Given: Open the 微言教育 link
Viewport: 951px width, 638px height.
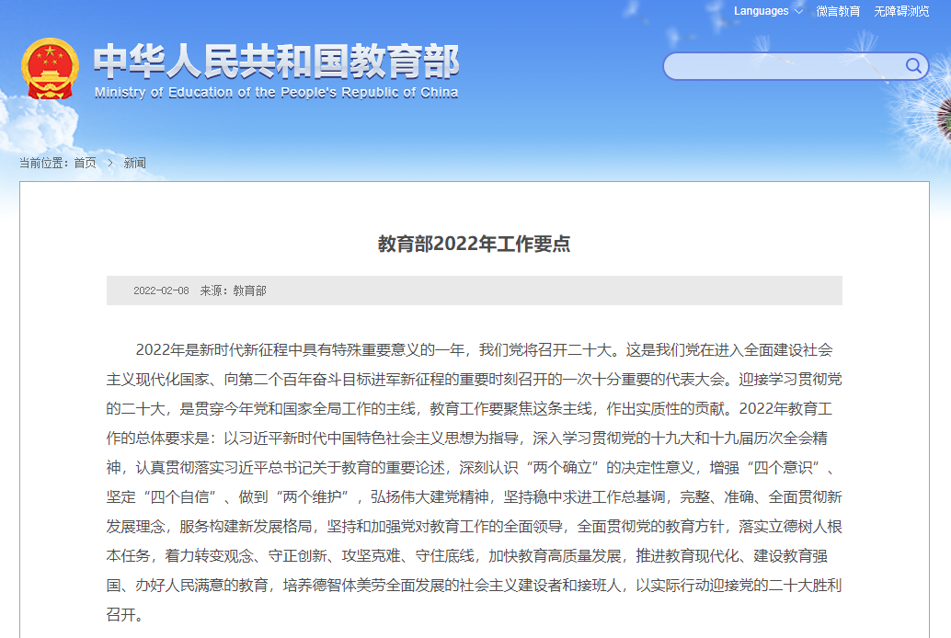Looking at the screenshot, I should pyautogui.click(x=838, y=11).
